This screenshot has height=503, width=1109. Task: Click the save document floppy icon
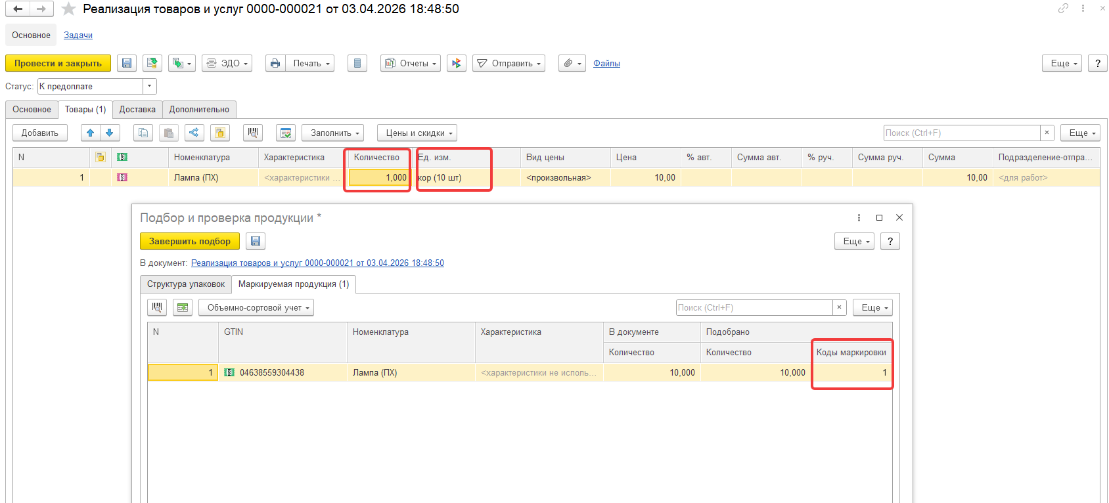click(127, 63)
